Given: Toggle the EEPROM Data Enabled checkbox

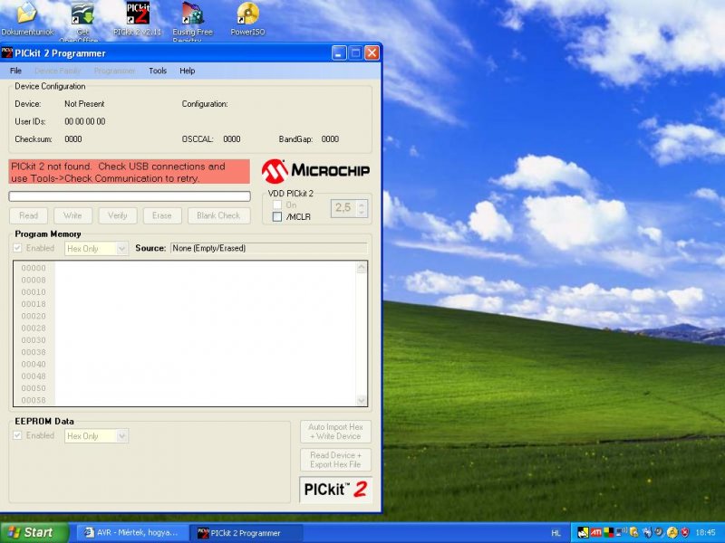Looking at the screenshot, I should (x=17, y=435).
